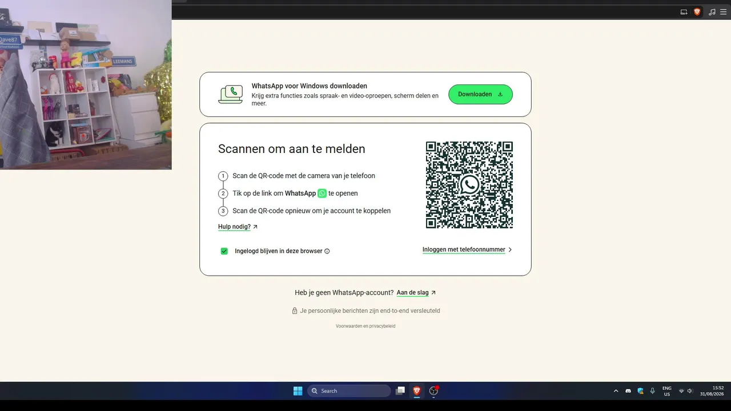Screen dimensions: 731x411
Task: Click the end-to-end versleuteld notice text
Action: (370, 311)
